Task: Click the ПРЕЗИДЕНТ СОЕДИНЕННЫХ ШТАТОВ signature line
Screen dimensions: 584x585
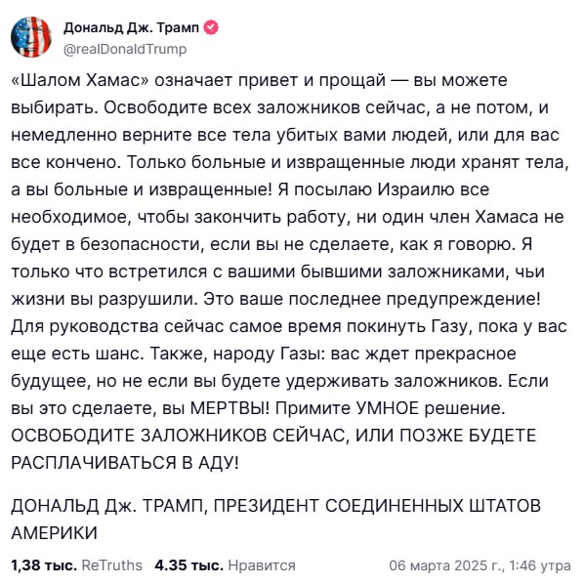Action: click(x=377, y=506)
